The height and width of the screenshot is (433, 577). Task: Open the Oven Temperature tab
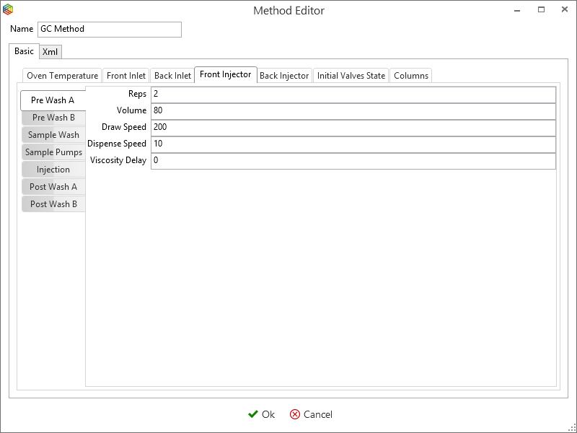[x=62, y=76]
